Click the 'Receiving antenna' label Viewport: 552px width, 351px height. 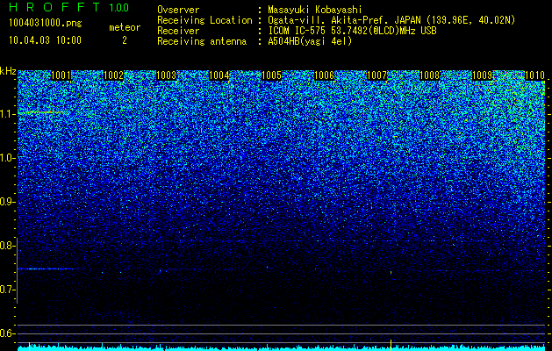[x=202, y=41]
